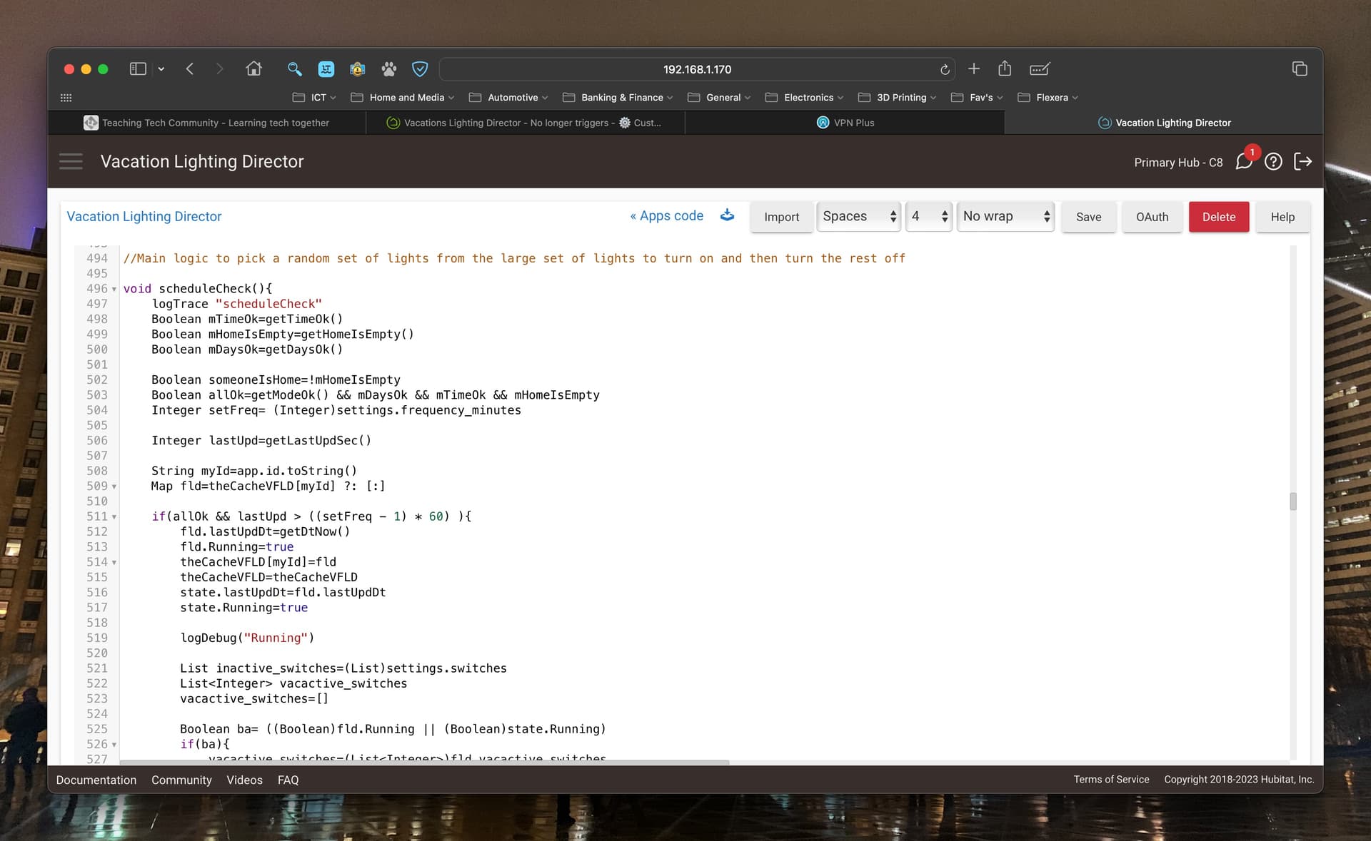Viewport: 1371px width, 841px height.
Task: Open the ICT bookmarks folder
Action: click(314, 98)
